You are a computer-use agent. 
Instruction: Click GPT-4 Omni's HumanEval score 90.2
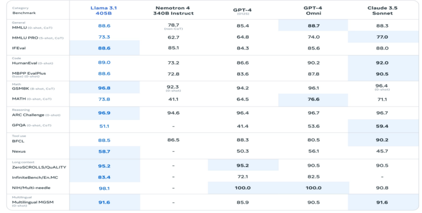(x=313, y=63)
